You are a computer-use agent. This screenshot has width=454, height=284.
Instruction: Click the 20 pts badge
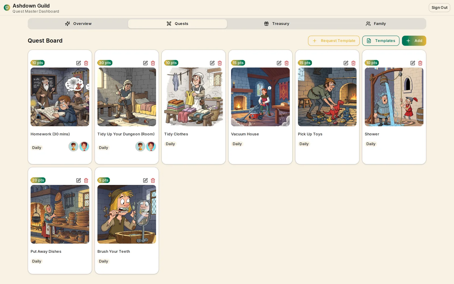38,180
